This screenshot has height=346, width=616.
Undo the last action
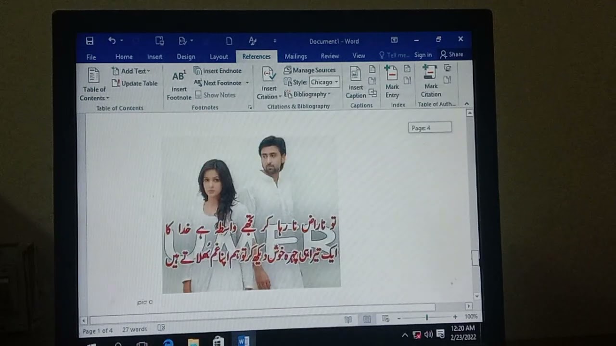(112, 41)
